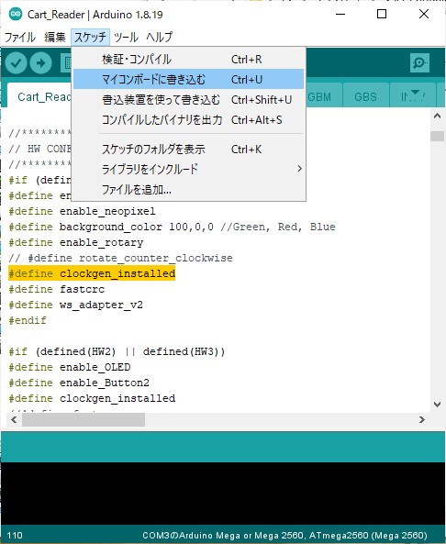Click the first '#endif' line

point(28,320)
